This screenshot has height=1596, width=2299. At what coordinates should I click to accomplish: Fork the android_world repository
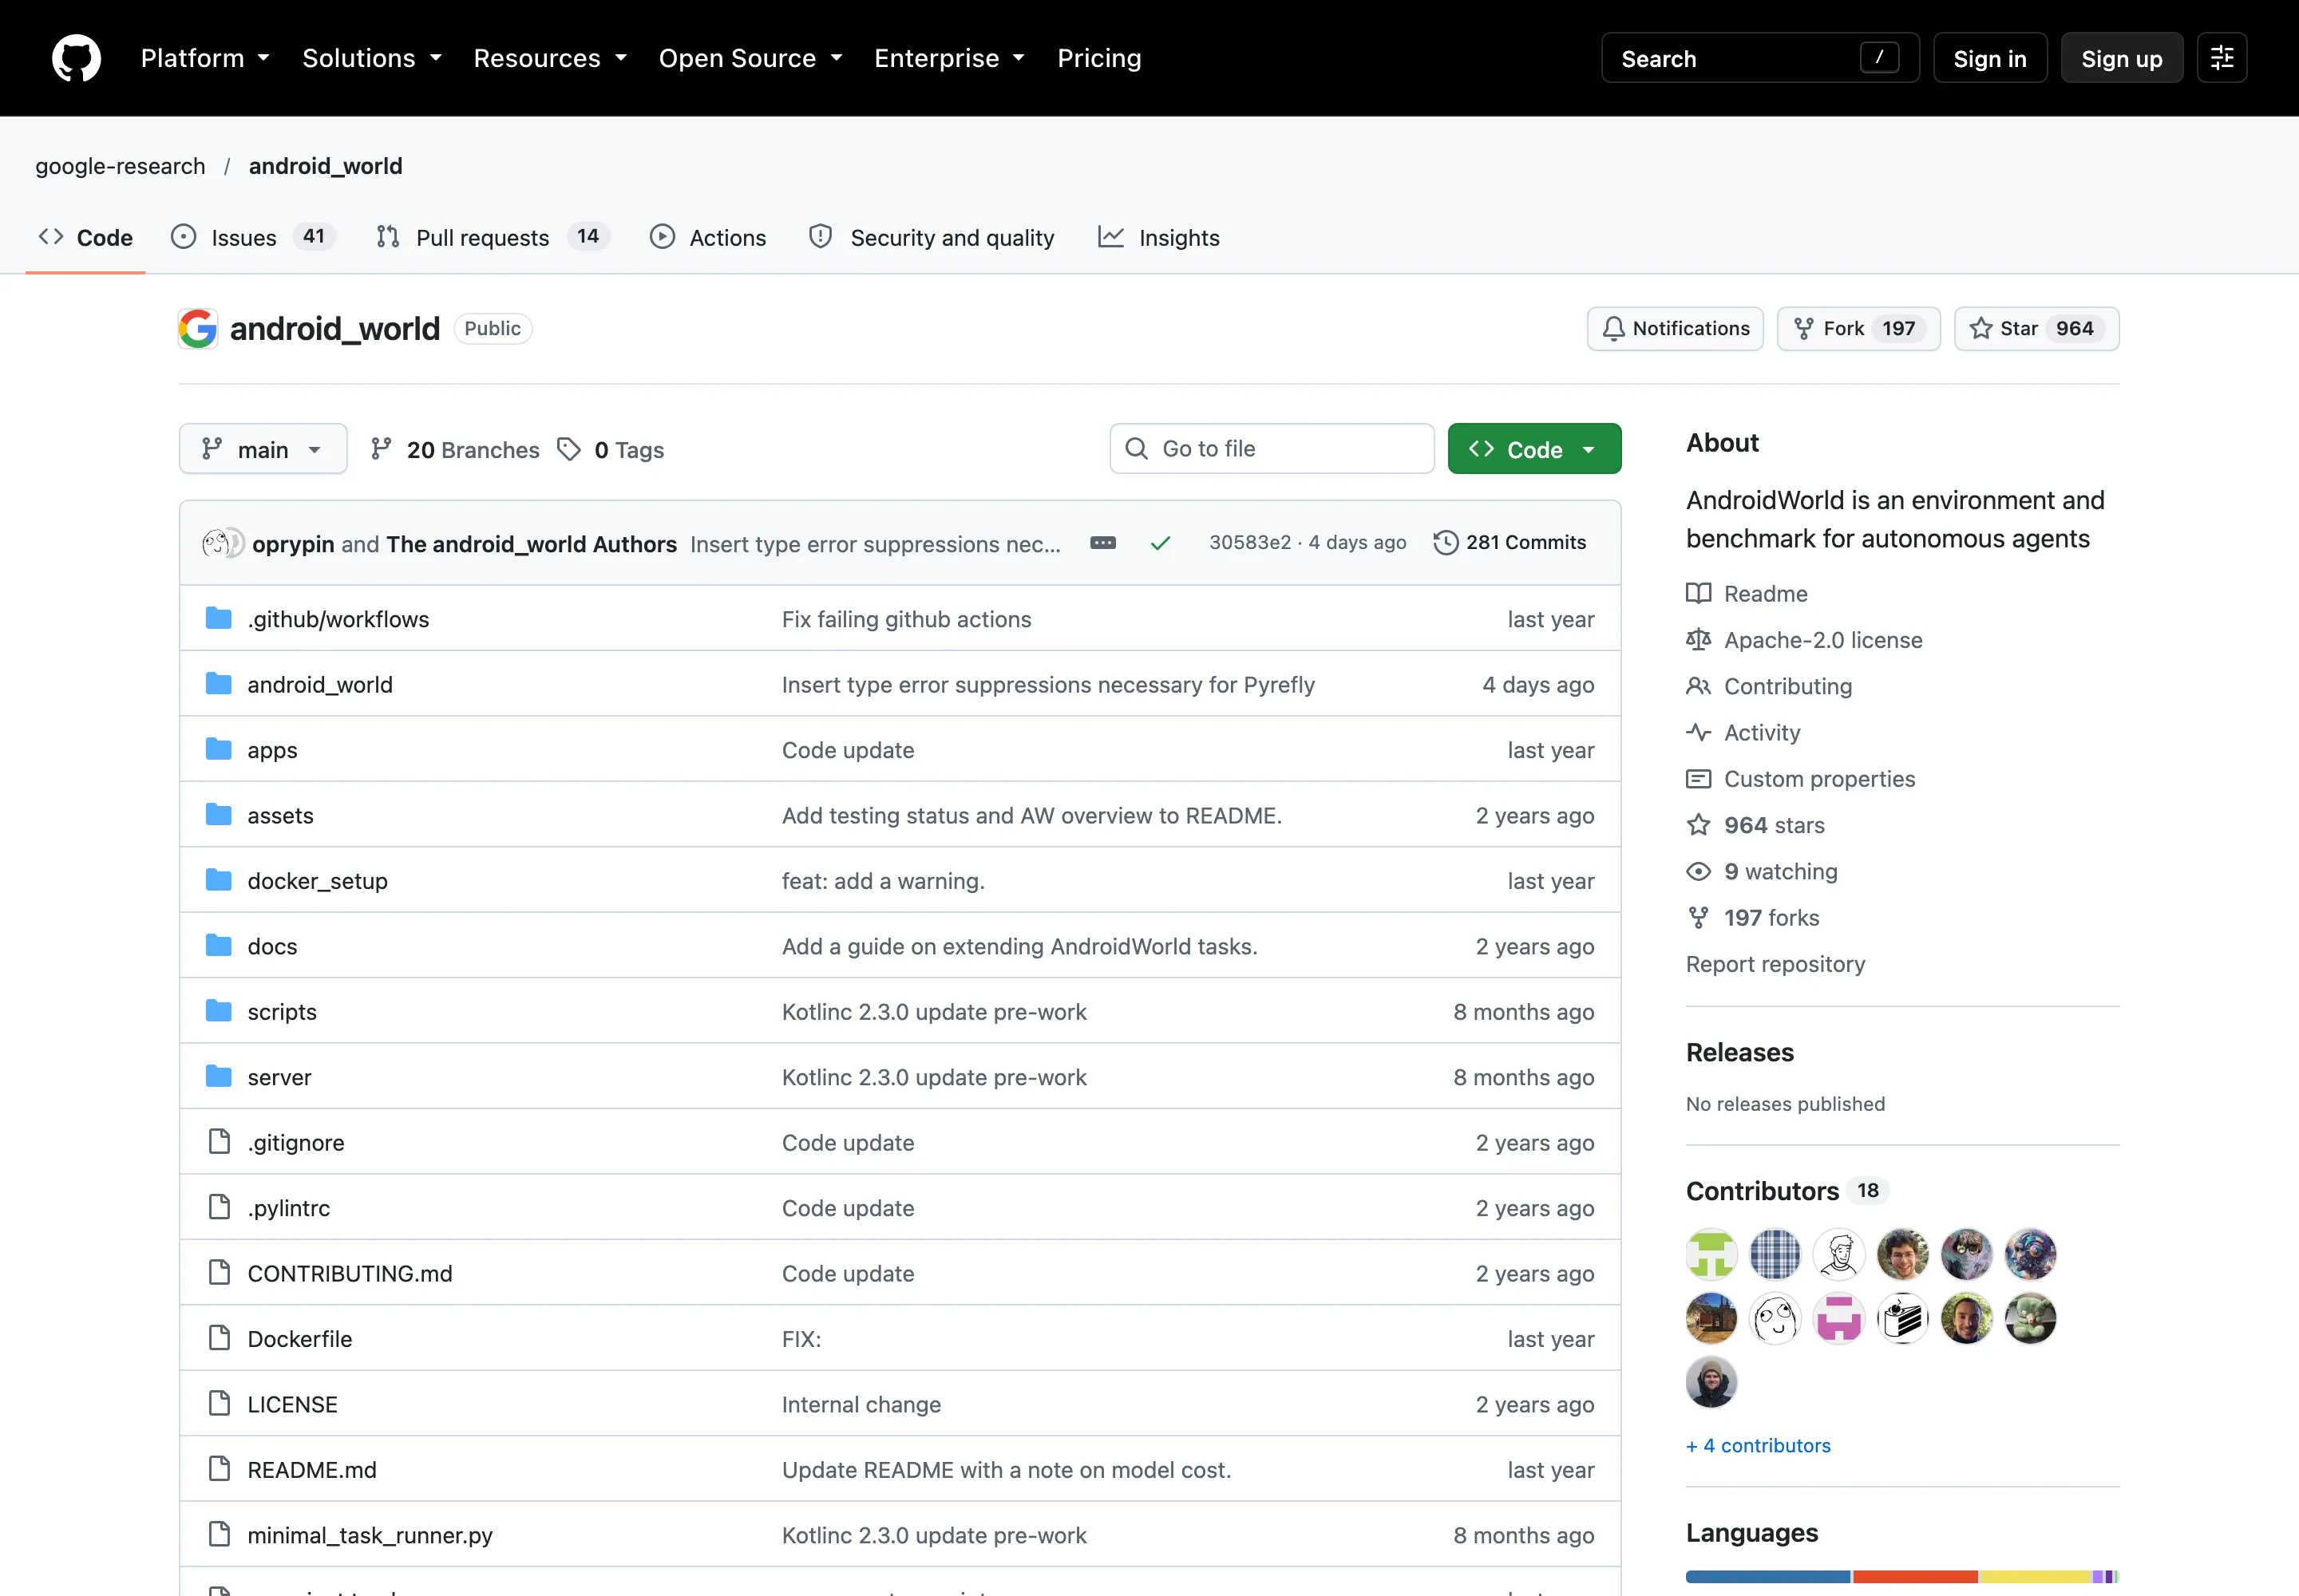point(1858,328)
